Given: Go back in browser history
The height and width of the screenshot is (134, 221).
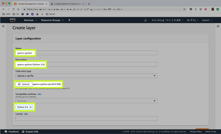Looking at the screenshot, I should pos(4,9).
